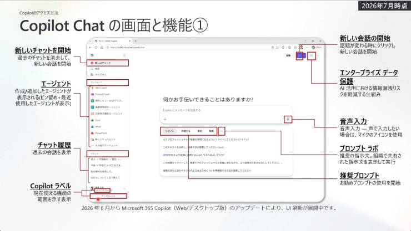
Task: Select the 検索 prompt tab
Action: coord(211,131)
